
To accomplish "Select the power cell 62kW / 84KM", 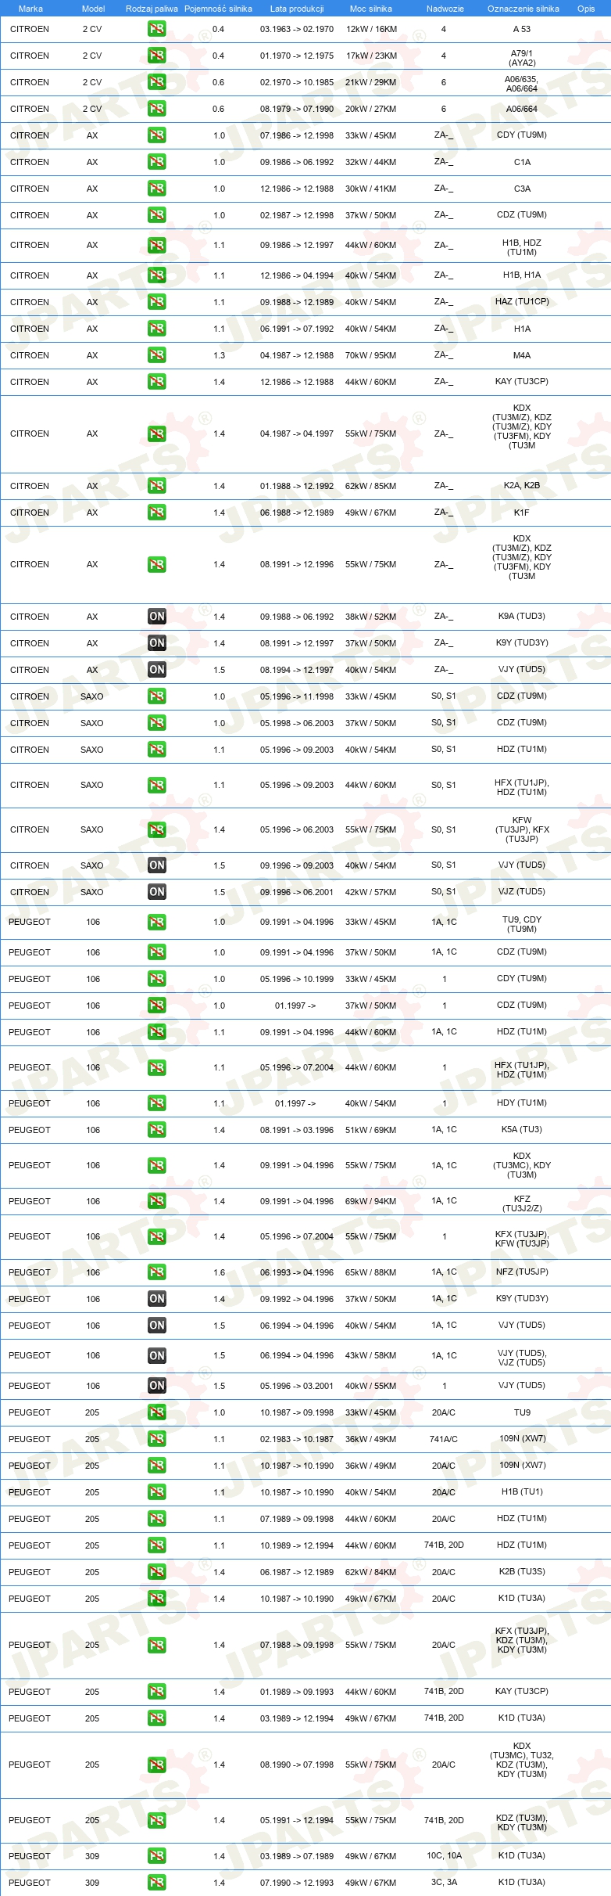I will point(371,1572).
